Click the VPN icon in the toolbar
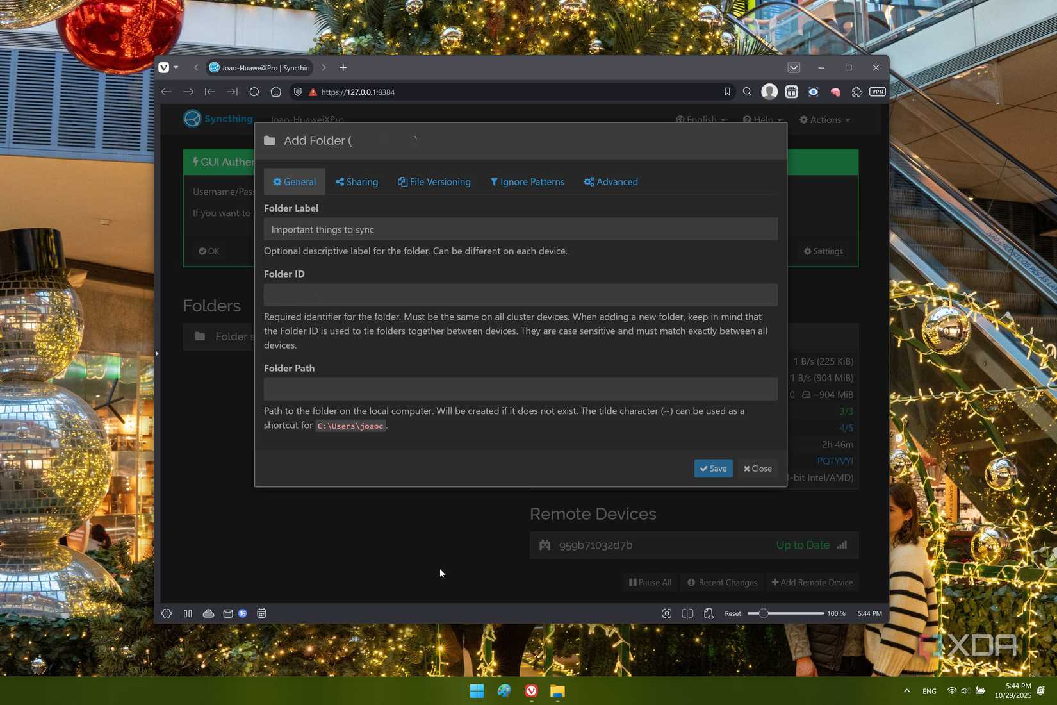 click(x=877, y=92)
